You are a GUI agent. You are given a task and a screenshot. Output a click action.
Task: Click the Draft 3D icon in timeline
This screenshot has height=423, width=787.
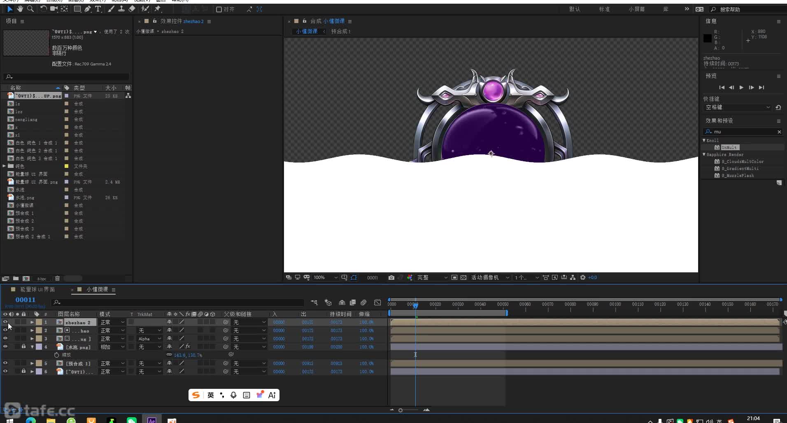(x=328, y=303)
